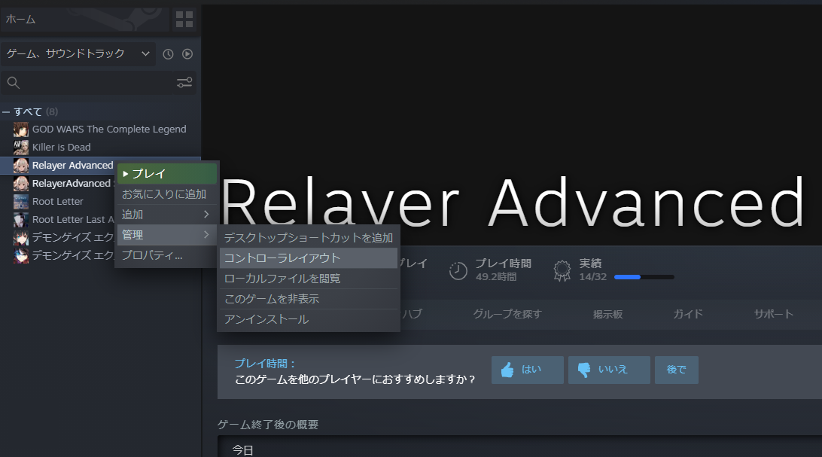Open グループを探す link
The width and height of the screenshot is (822, 457).
507,314
